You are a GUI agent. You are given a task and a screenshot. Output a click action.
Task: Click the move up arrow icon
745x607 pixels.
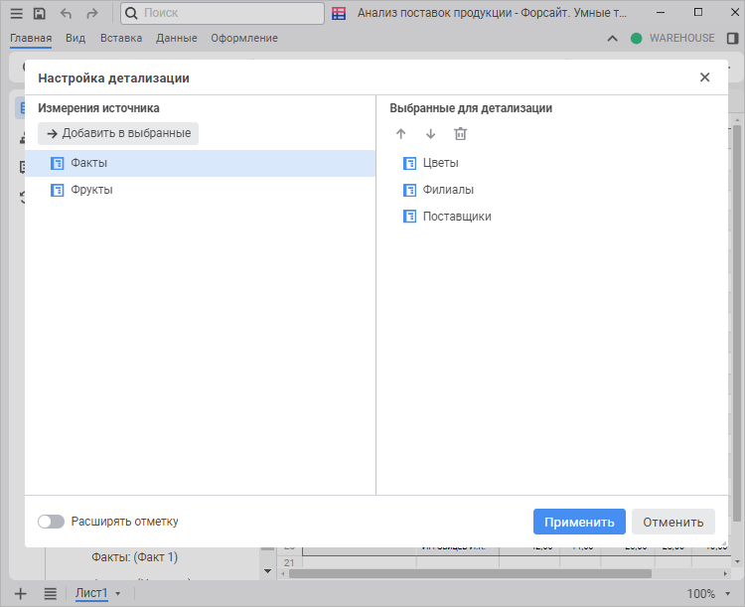pyautogui.click(x=401, y=134)
